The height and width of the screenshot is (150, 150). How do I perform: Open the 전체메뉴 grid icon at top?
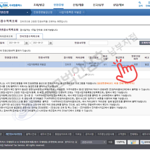coord(148,4)
